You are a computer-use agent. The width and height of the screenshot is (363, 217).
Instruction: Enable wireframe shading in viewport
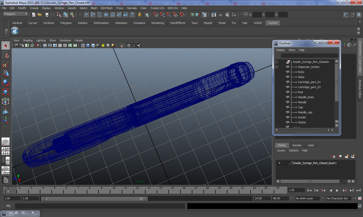[x=83, y=45]
